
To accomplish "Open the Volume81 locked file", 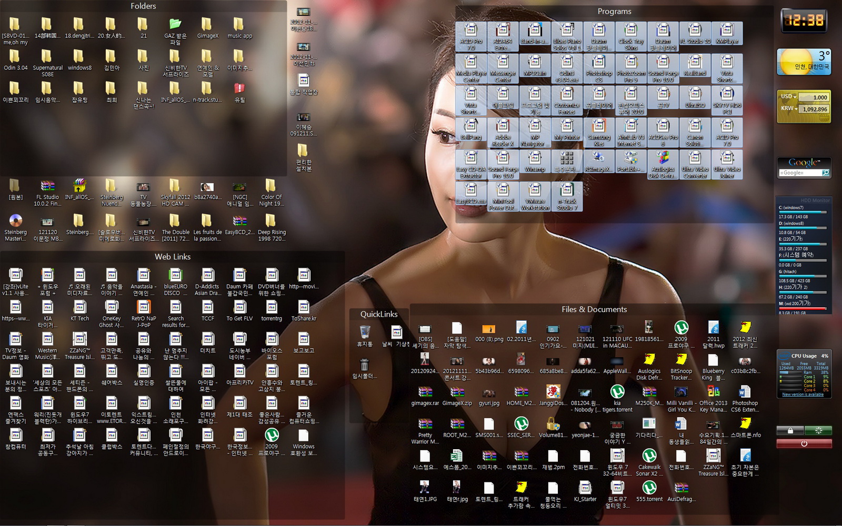I will [x=553, y=428].
